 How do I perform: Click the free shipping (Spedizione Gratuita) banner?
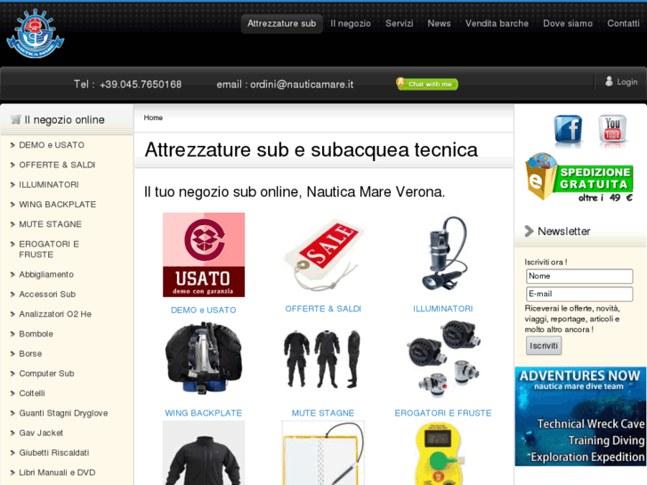click(578, 177)
